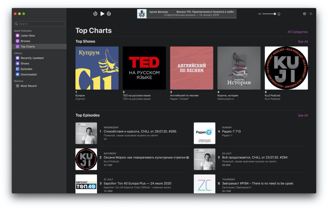
Task: Open the Купрум show artwork
Action: 97,68
